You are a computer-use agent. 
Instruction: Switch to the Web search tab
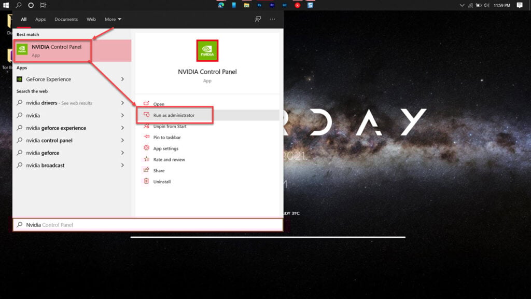click(x=91, y=19)
